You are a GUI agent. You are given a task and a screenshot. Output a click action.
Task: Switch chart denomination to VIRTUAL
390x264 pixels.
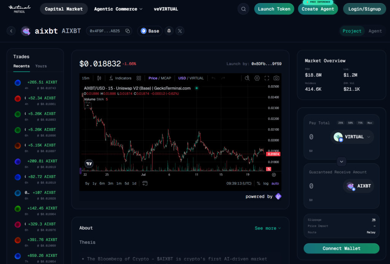click(x=197, y=78)
